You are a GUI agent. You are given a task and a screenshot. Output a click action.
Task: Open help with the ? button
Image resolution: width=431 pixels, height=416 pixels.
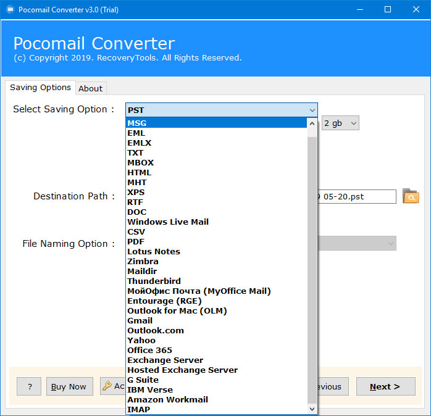click(x=29, y=386)
